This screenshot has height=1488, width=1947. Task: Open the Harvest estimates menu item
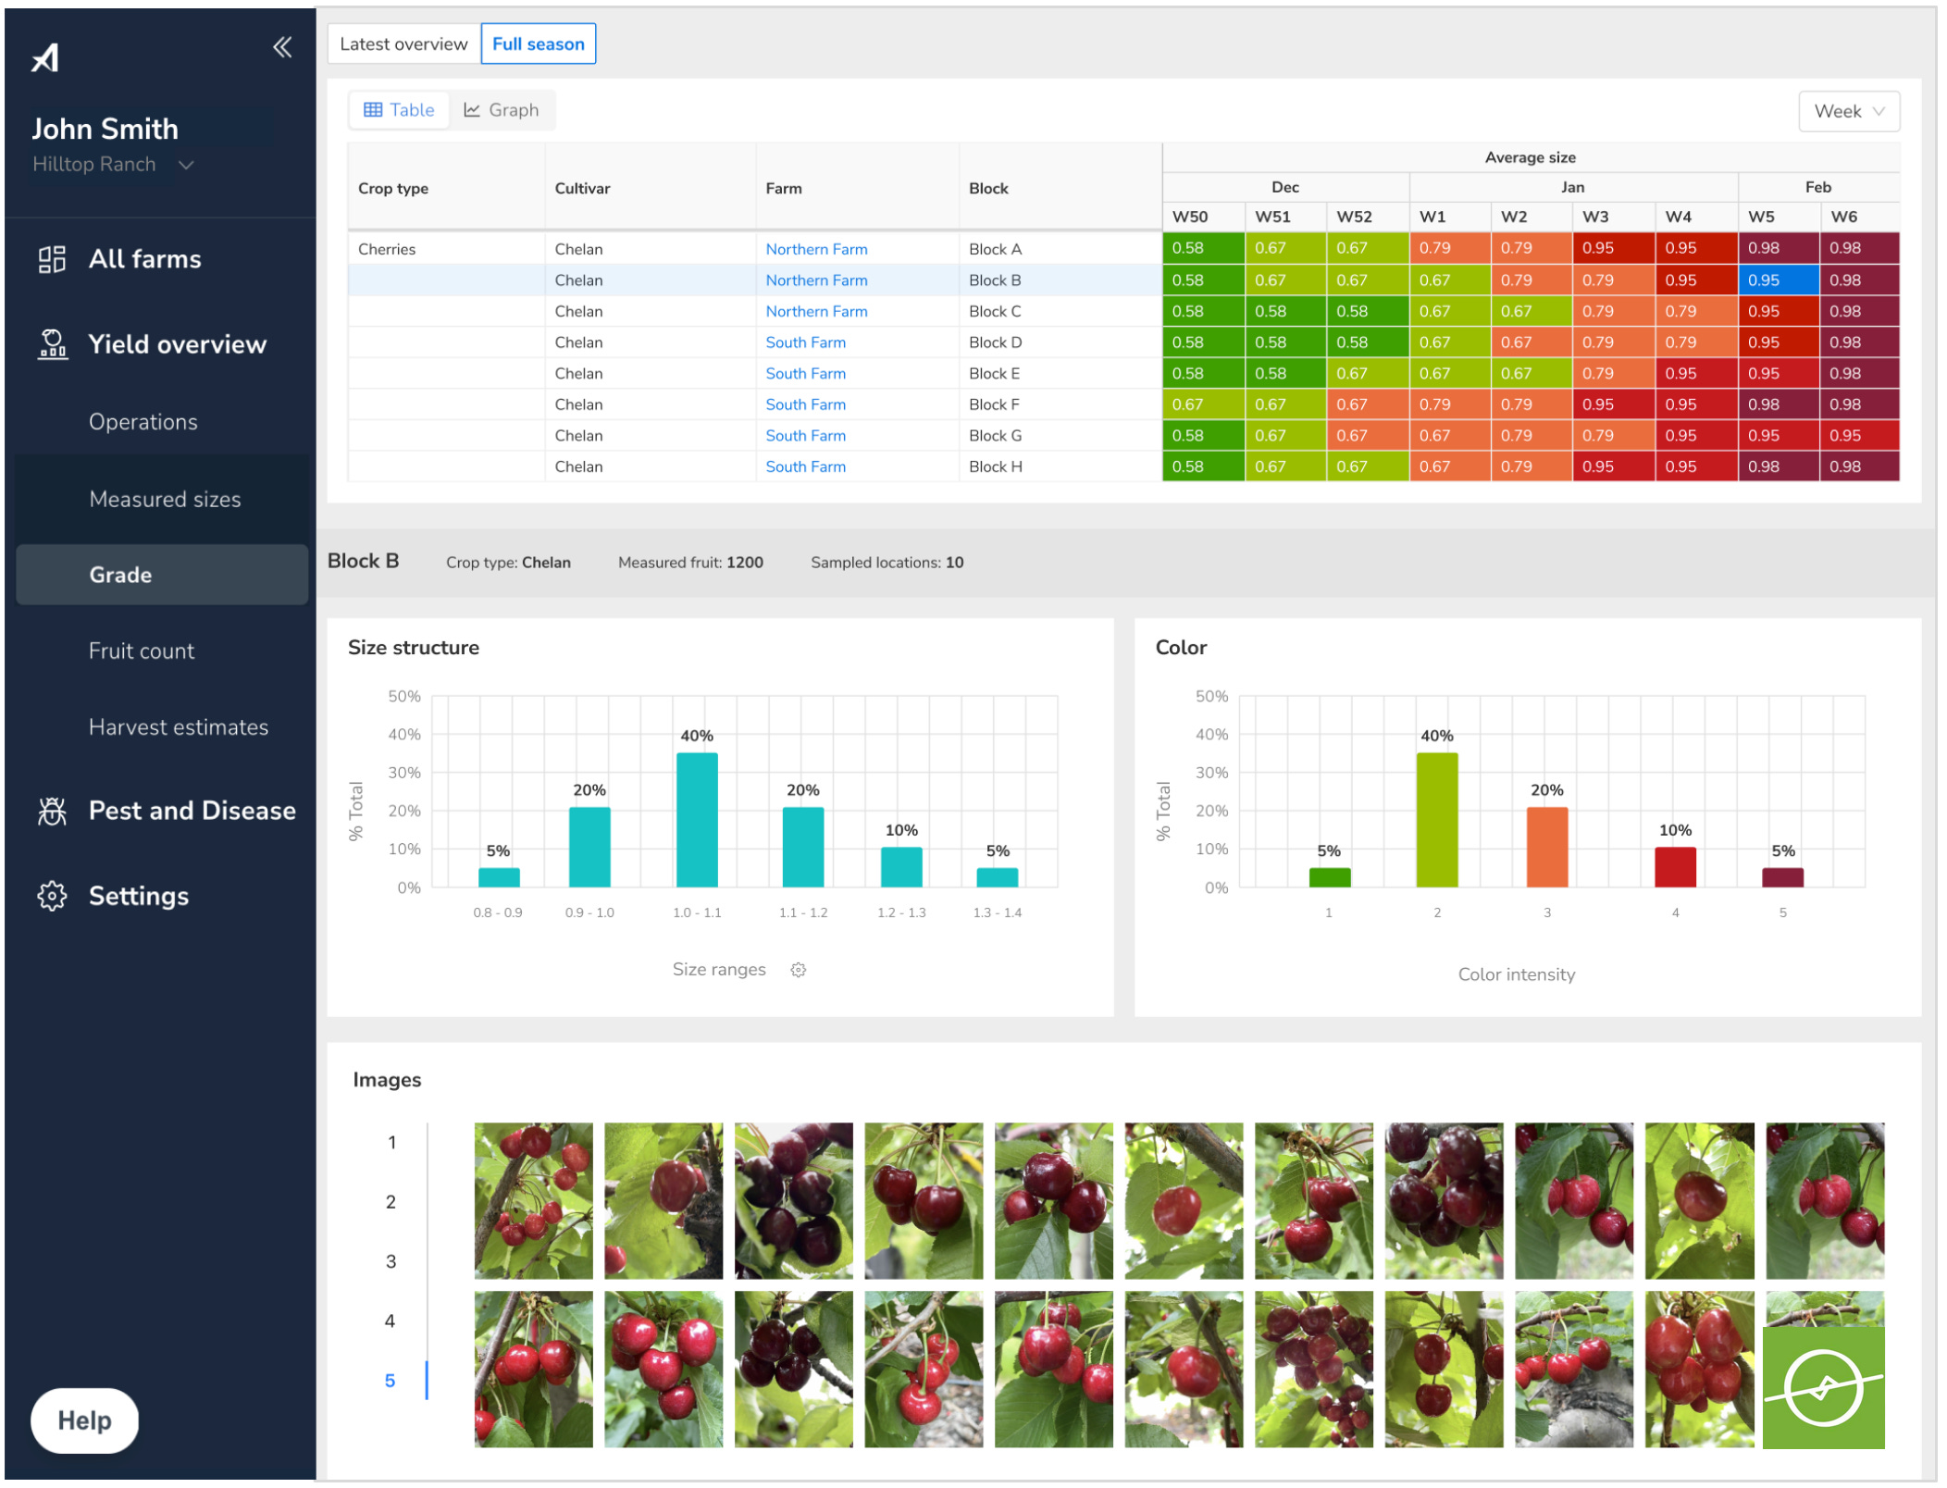pyautogui.click(x=179, y=727)
